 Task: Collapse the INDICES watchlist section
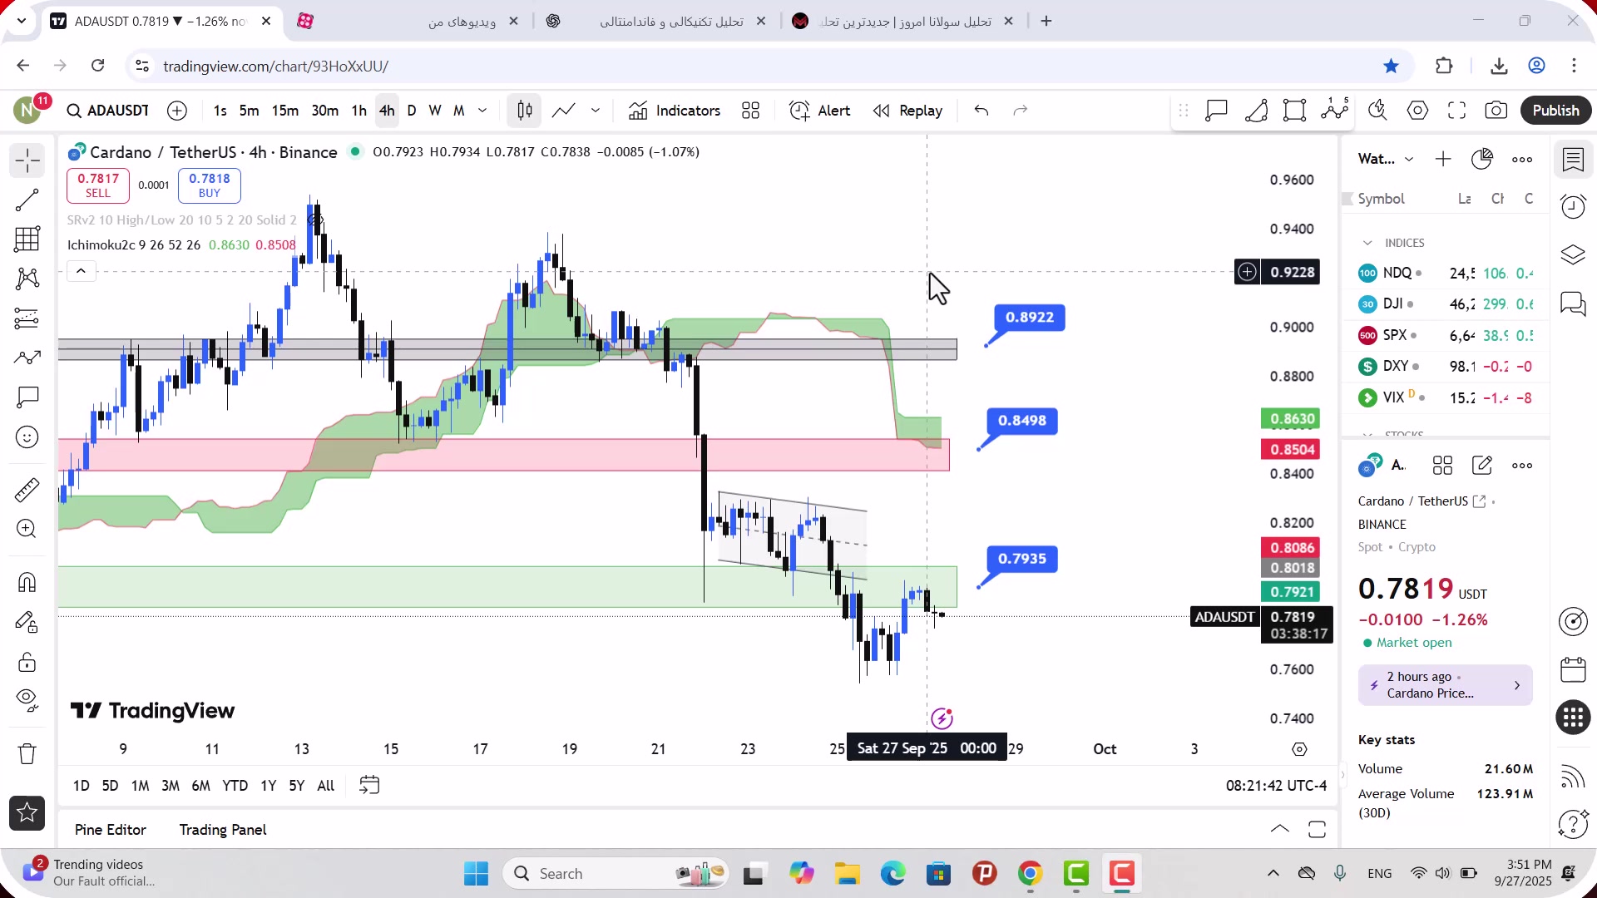click(x=1367, y=243)
